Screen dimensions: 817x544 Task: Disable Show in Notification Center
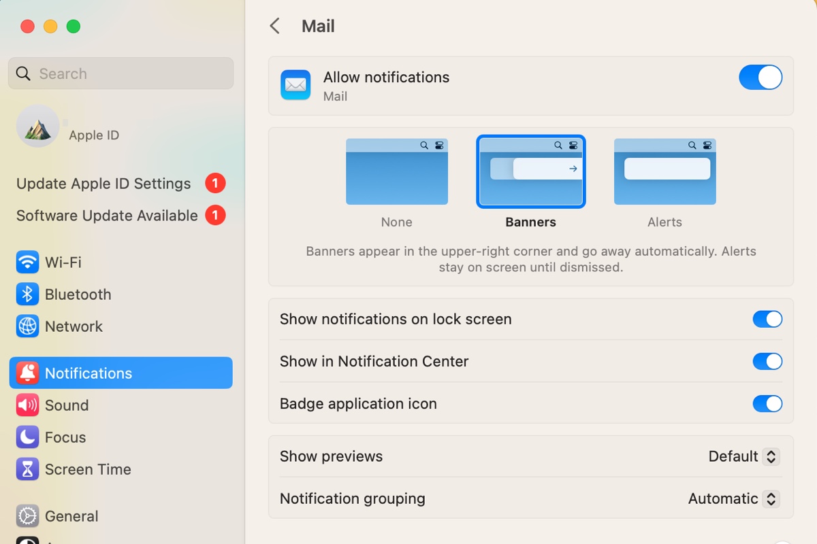[x=768, y=361]
